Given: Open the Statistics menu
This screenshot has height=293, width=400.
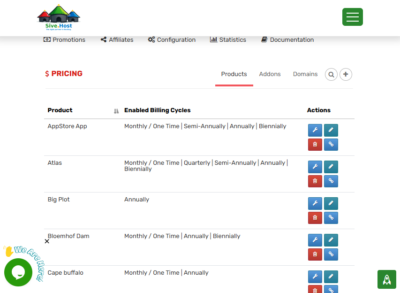Looking at the screenshot, I should 228,39.
